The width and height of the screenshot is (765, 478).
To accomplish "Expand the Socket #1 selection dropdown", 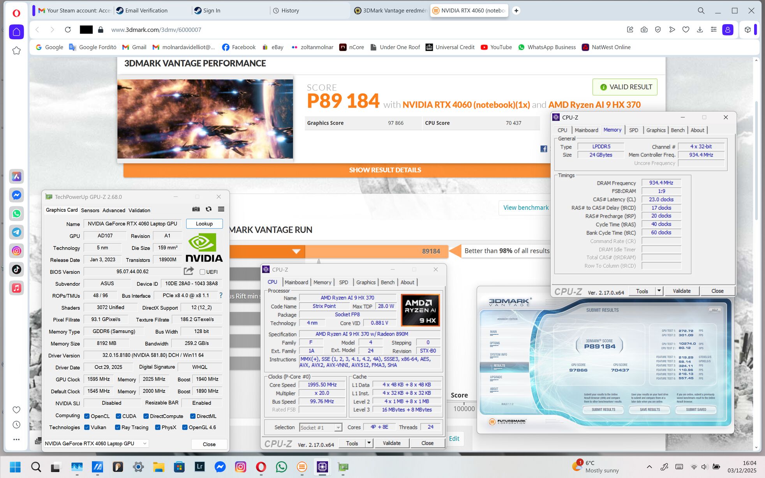I will tap(338, 427).
